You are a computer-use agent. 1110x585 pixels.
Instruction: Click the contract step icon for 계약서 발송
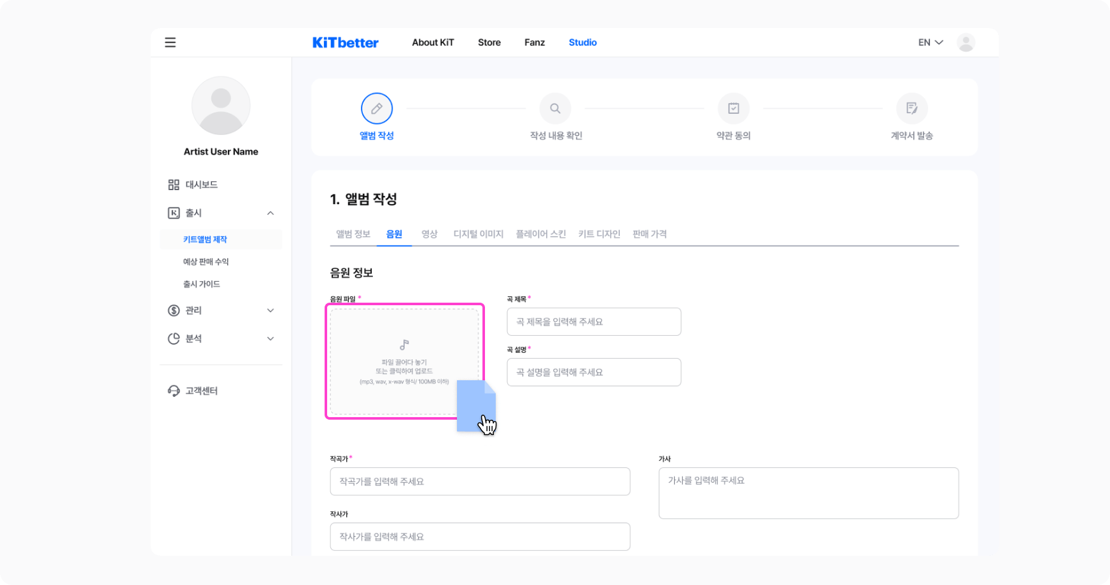click(x=911, y=109)
